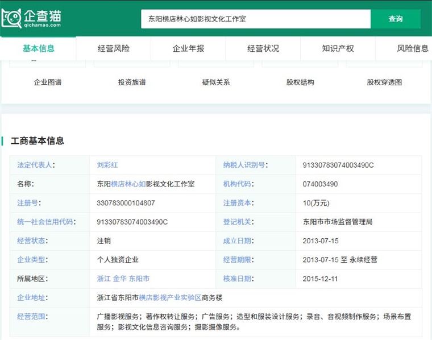Image resolution: width=432 pixels, height=340 pixels.
Task: Click the 工商基本信息 section heading
Action: point(38,141)
